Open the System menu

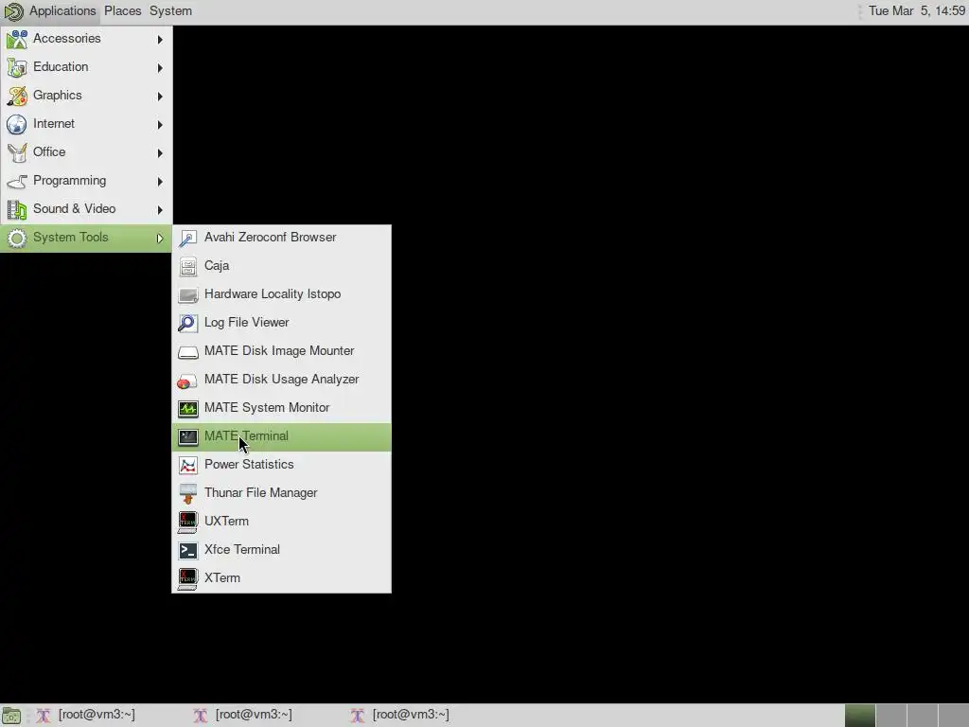170,11
